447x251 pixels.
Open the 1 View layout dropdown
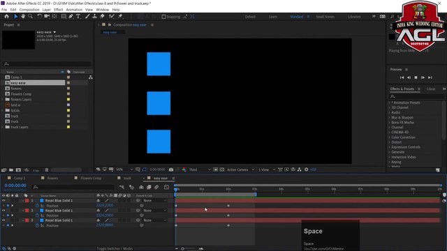coord(267,169)
